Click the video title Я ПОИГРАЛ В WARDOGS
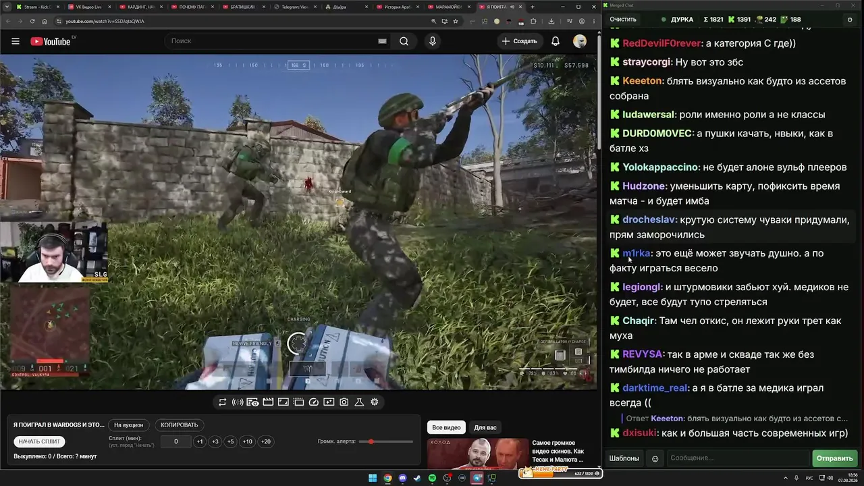 pyautogui.click(x=59, y=425)
